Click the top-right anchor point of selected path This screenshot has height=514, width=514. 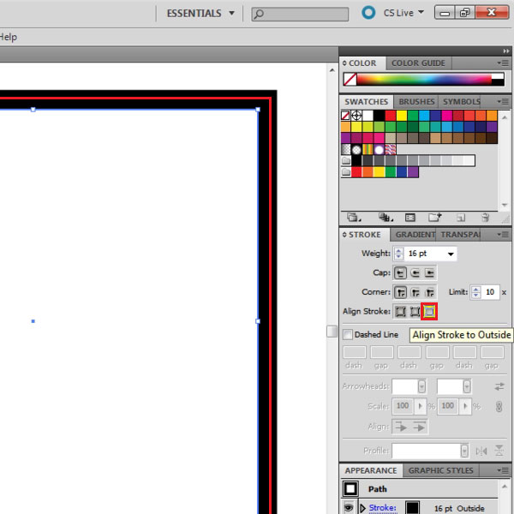(258, 110)
